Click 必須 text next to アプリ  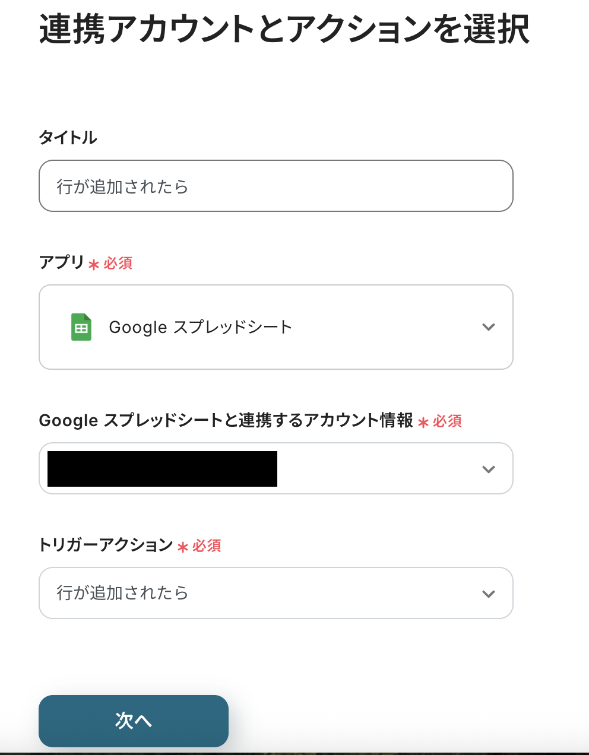click(118, 263)
